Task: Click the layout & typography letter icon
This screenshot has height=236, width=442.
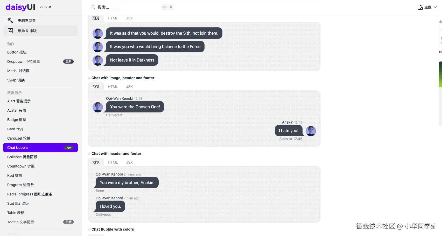Action: coord(10,31)
